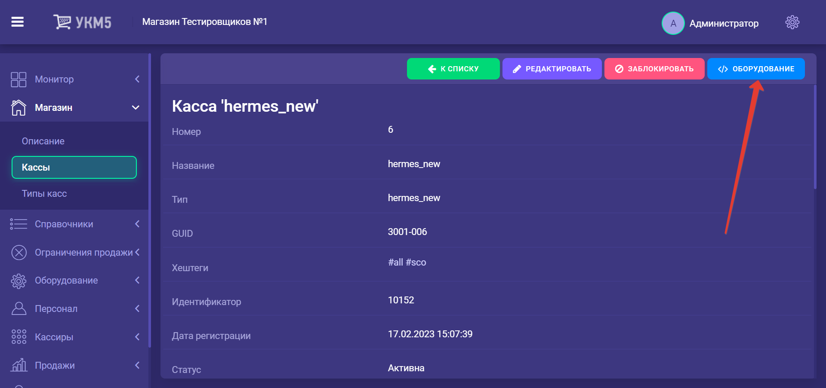Click the РЕДАКТИРОВАТЬ button
Image resolution: width=826 pixels, height=388 pixels.
point(552,69)
